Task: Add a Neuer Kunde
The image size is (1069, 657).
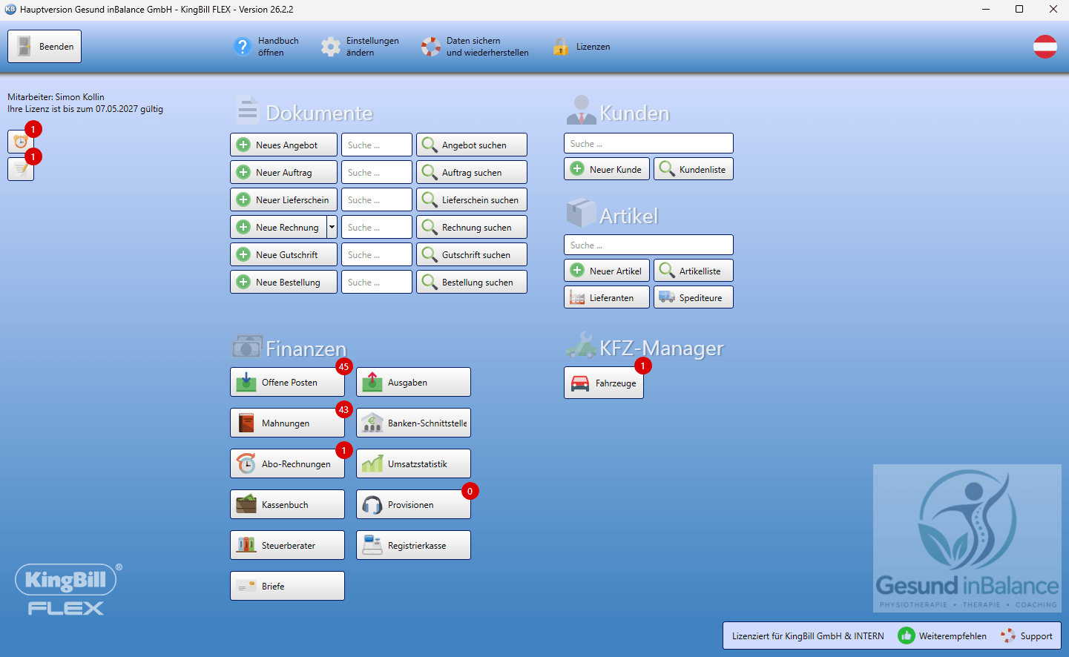Action: point(607,169)
